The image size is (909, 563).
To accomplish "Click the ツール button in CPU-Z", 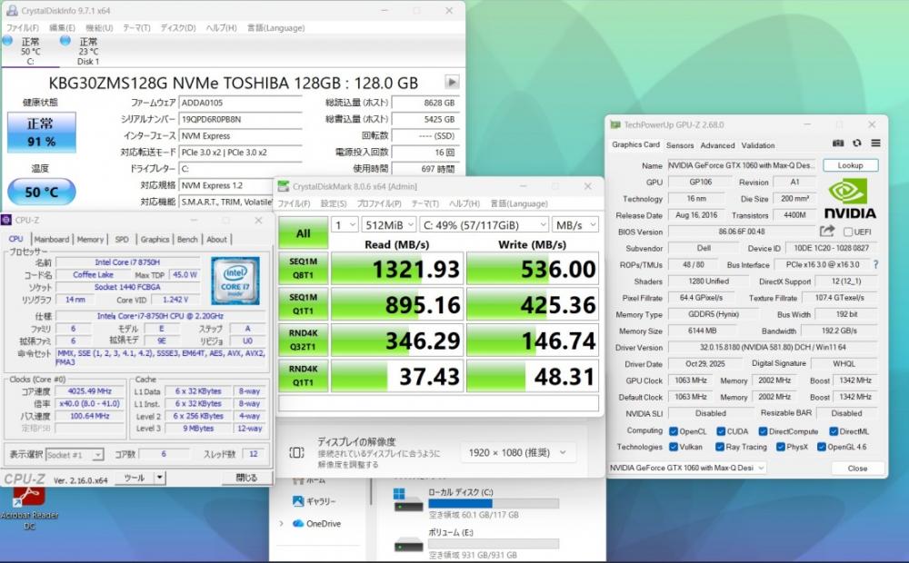I will 134,478.
